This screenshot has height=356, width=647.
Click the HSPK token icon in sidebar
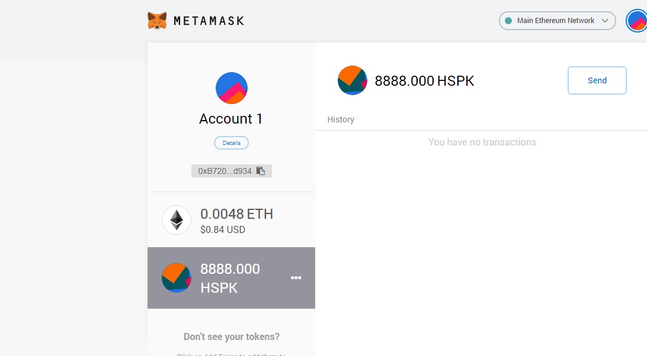pyautogui.click(x=177, y=278)
